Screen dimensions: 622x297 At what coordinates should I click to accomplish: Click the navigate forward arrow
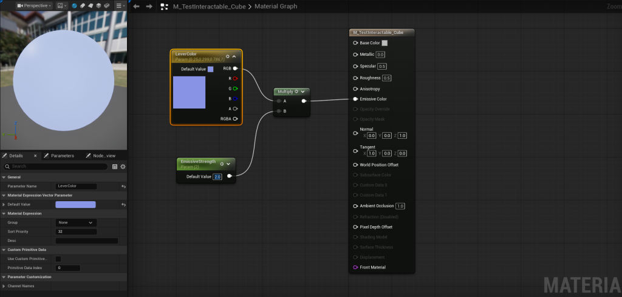[x=149, y=7]
